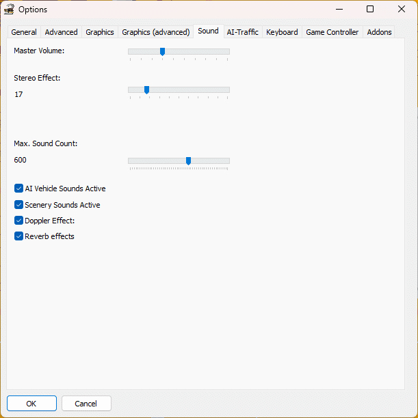Open the Graphics (advanced) tab
Image resolution: width=418 pixels, height=418 pixels.
pos(155,32)
